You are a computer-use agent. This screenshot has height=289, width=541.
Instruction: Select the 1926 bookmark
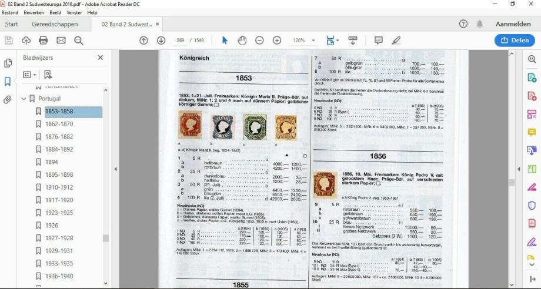tap(51, 226)
